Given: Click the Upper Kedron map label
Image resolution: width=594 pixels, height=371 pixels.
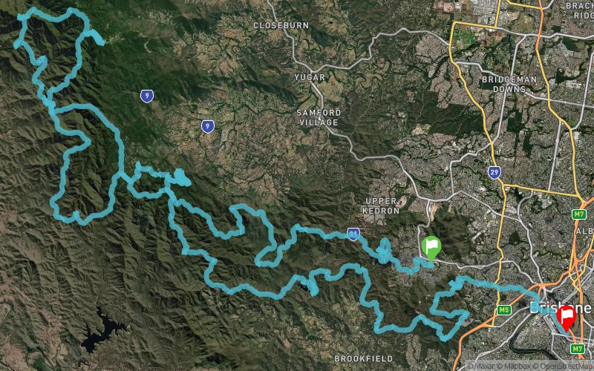Looking at the screenshot, I should [381, 206].
